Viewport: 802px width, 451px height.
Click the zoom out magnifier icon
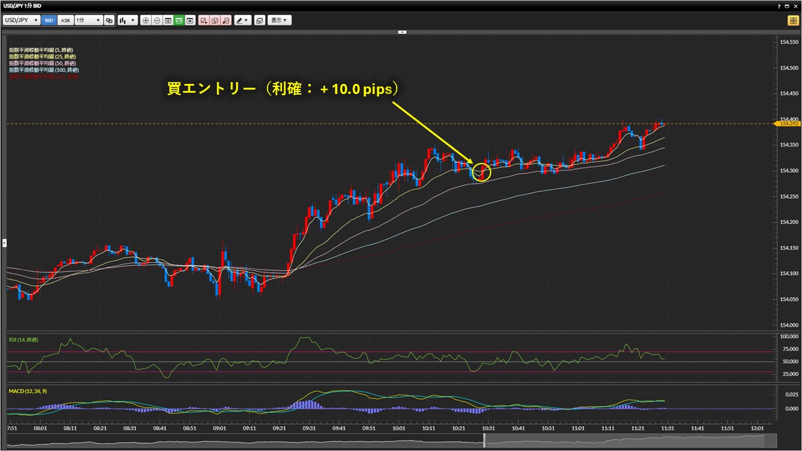click(x=157, y=20)
